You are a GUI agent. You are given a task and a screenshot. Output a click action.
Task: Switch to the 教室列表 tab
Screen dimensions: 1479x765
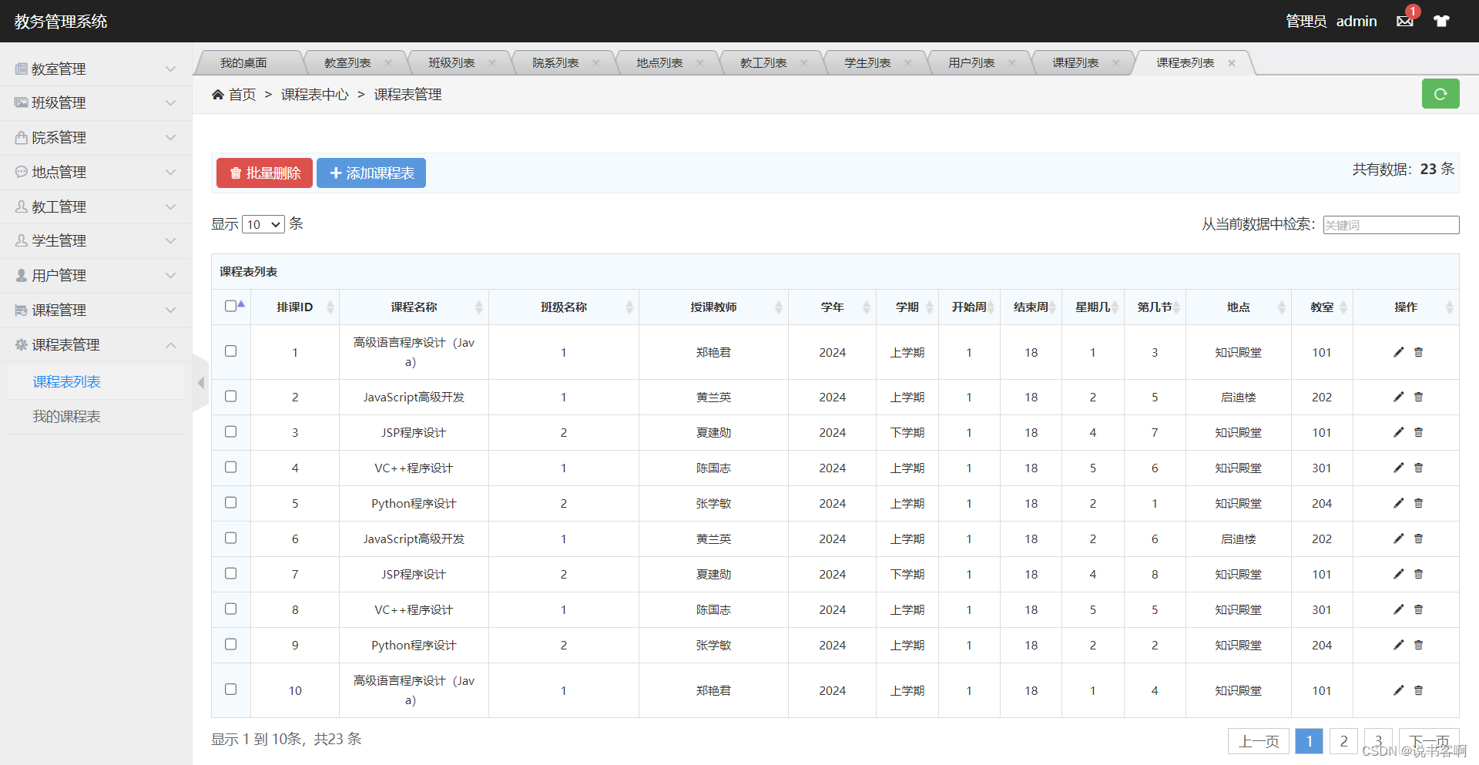pos(347,62)
